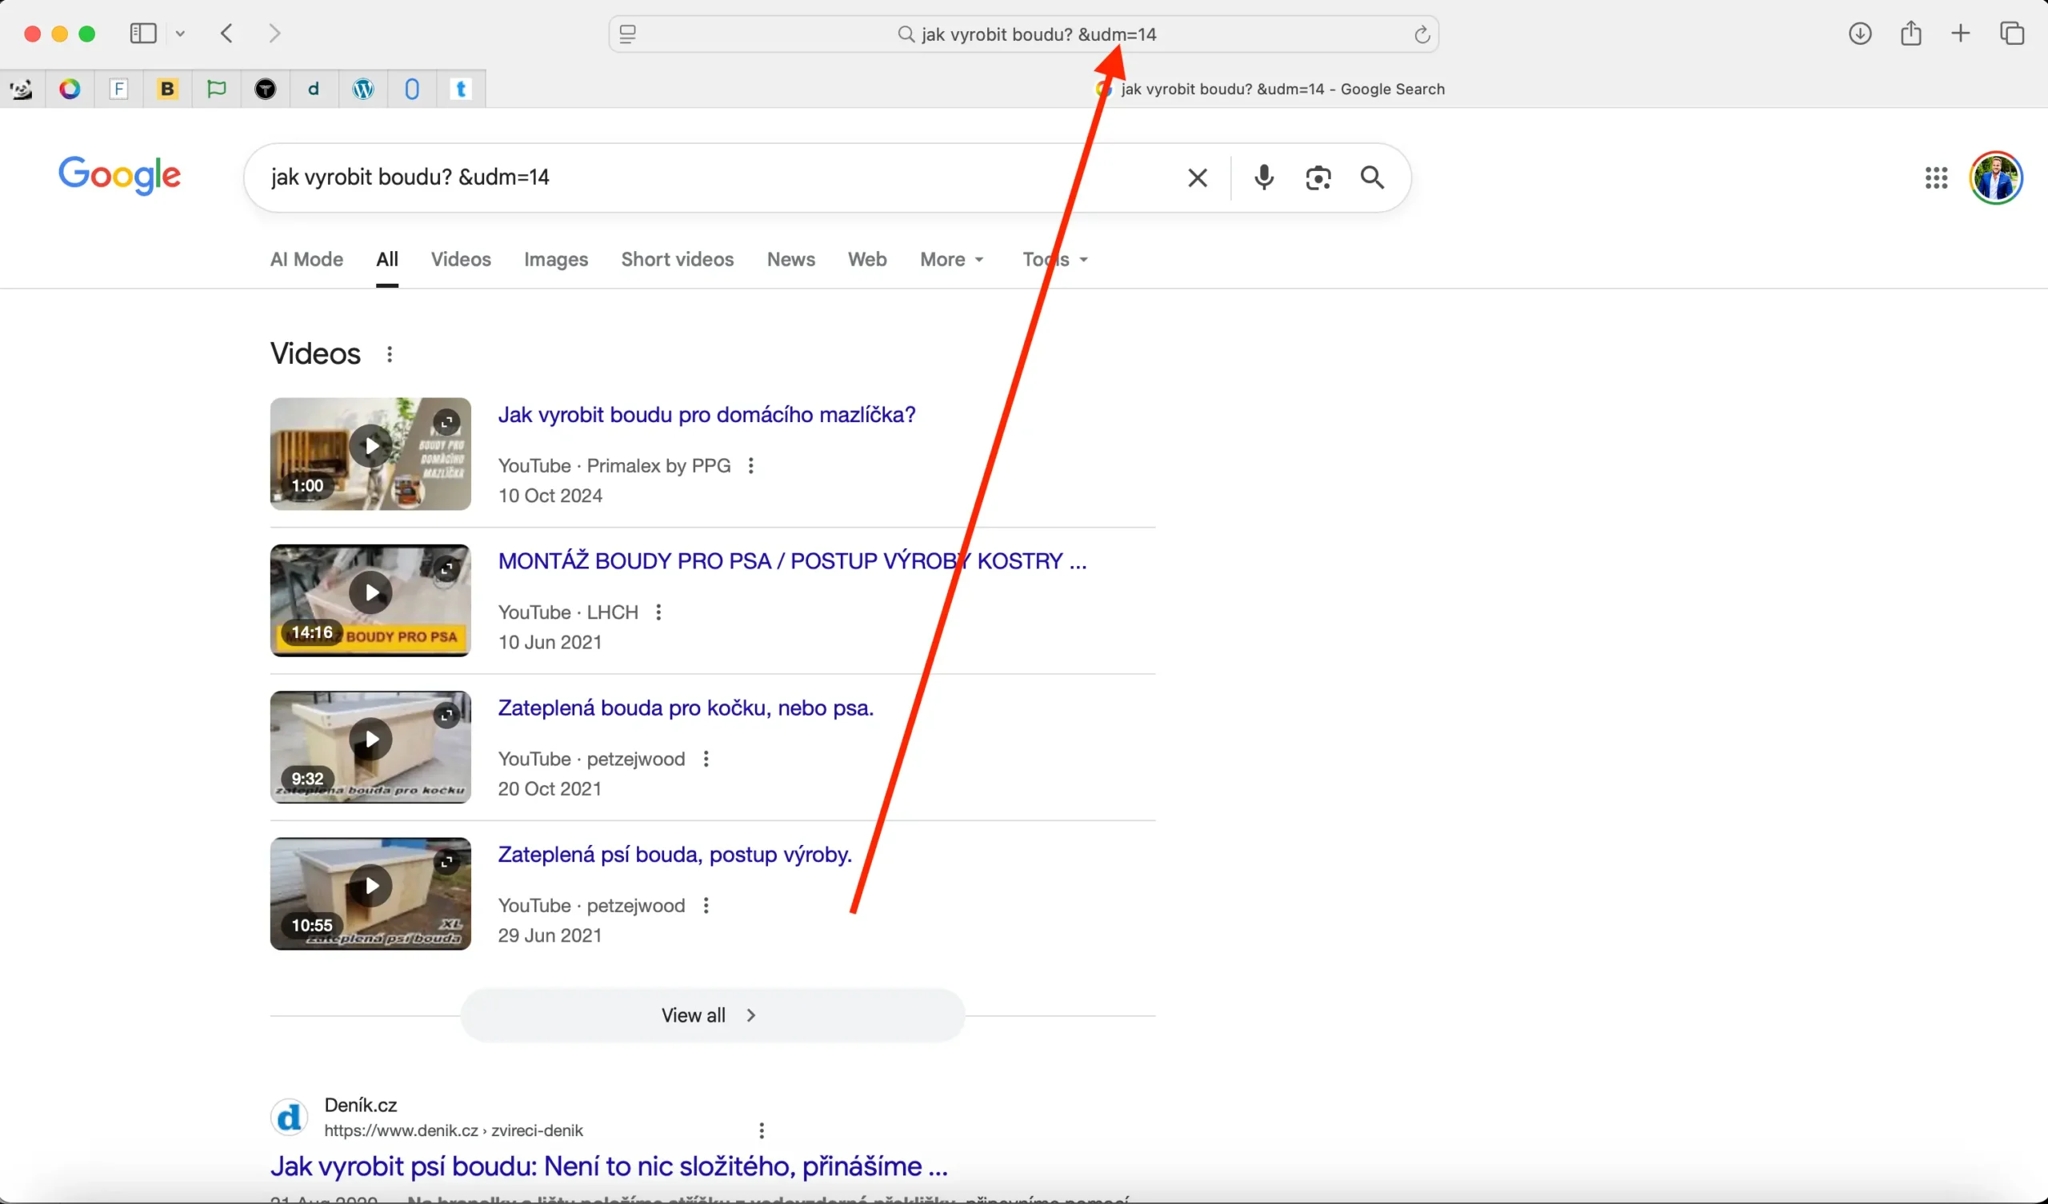Click the voice search microphone icon
The height and width of the screenshot is (1204, 2048).
click(x=1263, y=177)
